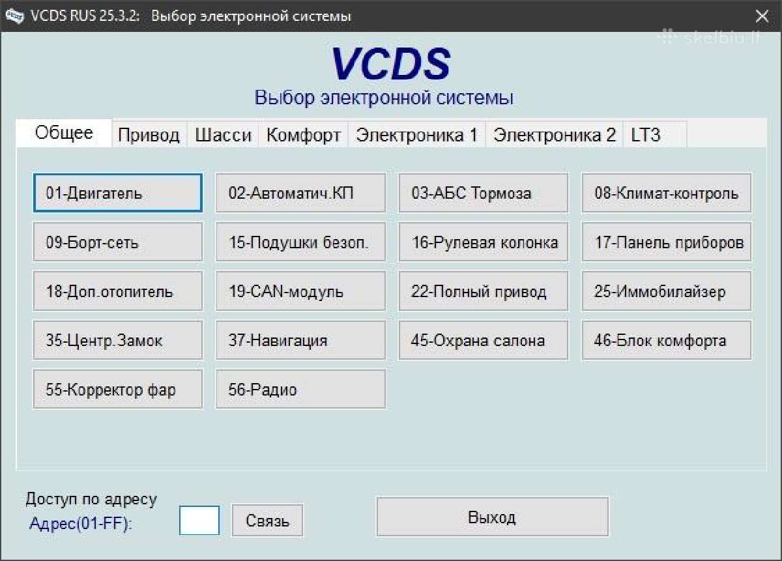Open 08-Климат-контроль module
Viewport: 782px width, 561px height.
[x=667, y=193]
